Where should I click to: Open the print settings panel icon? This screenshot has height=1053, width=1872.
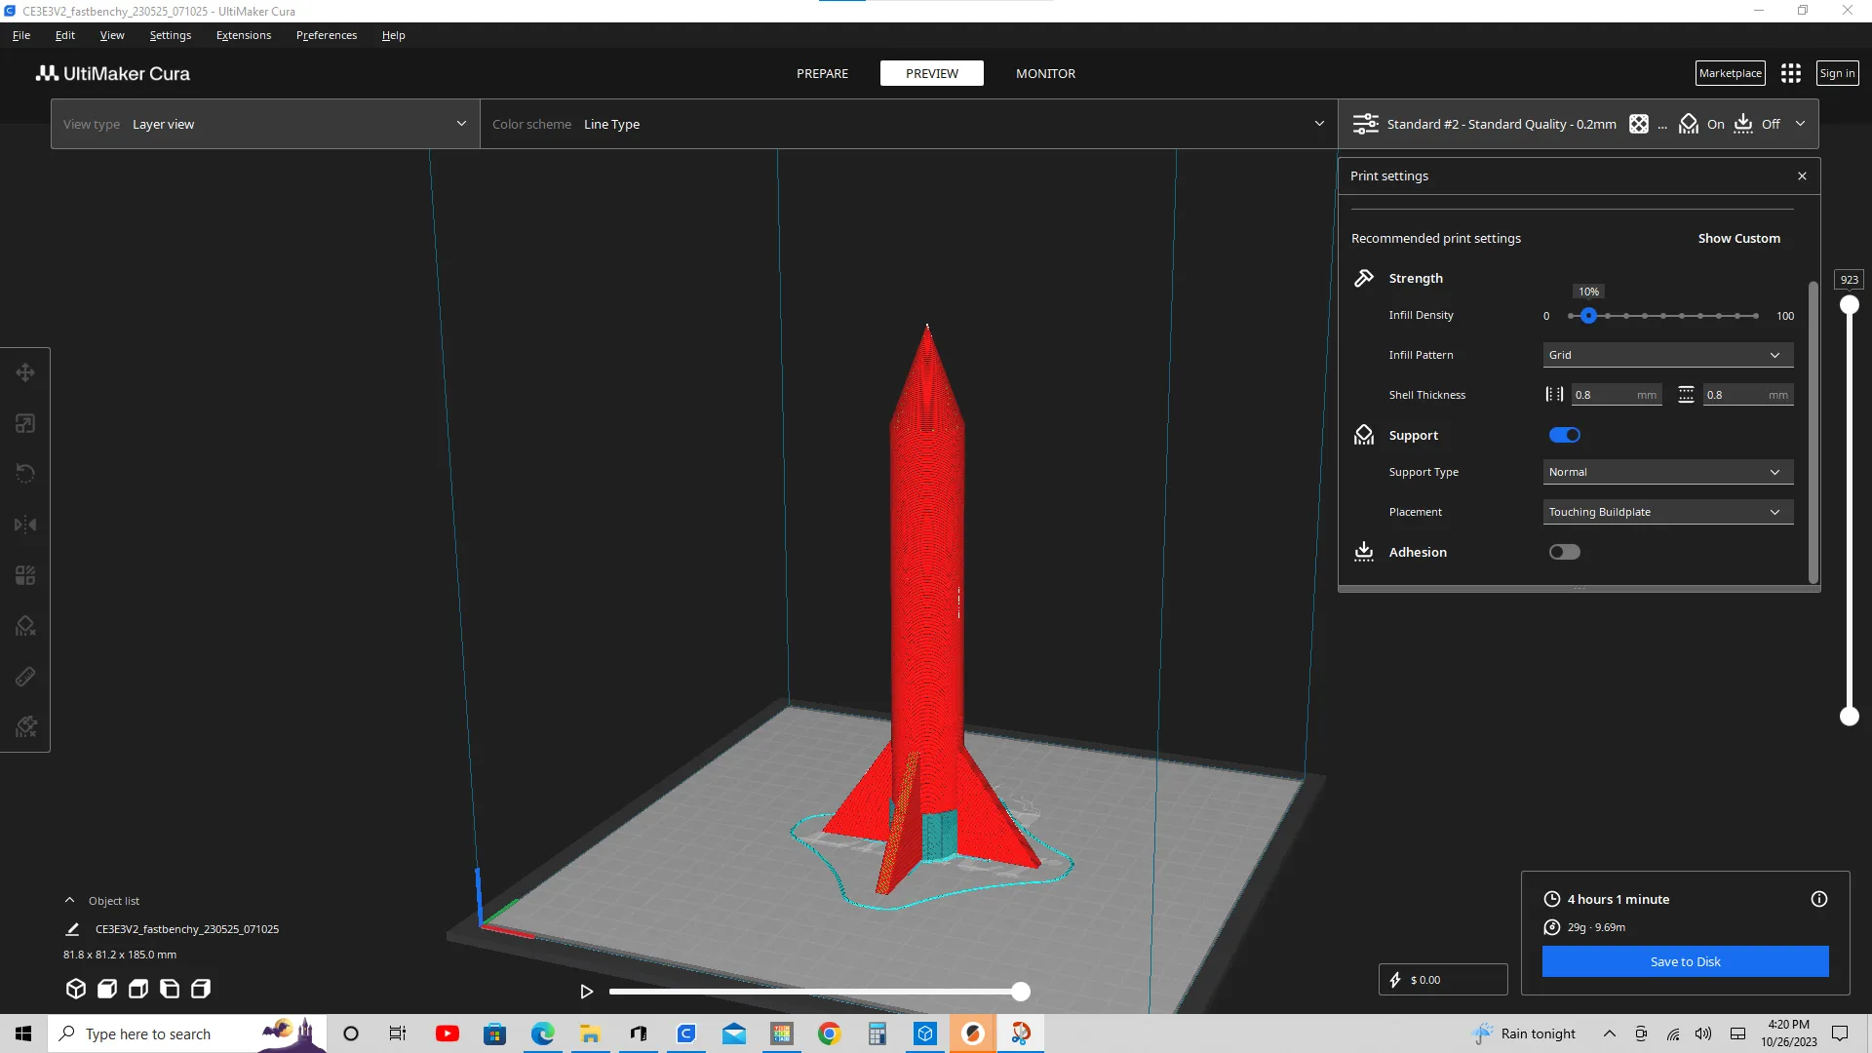1364,123
